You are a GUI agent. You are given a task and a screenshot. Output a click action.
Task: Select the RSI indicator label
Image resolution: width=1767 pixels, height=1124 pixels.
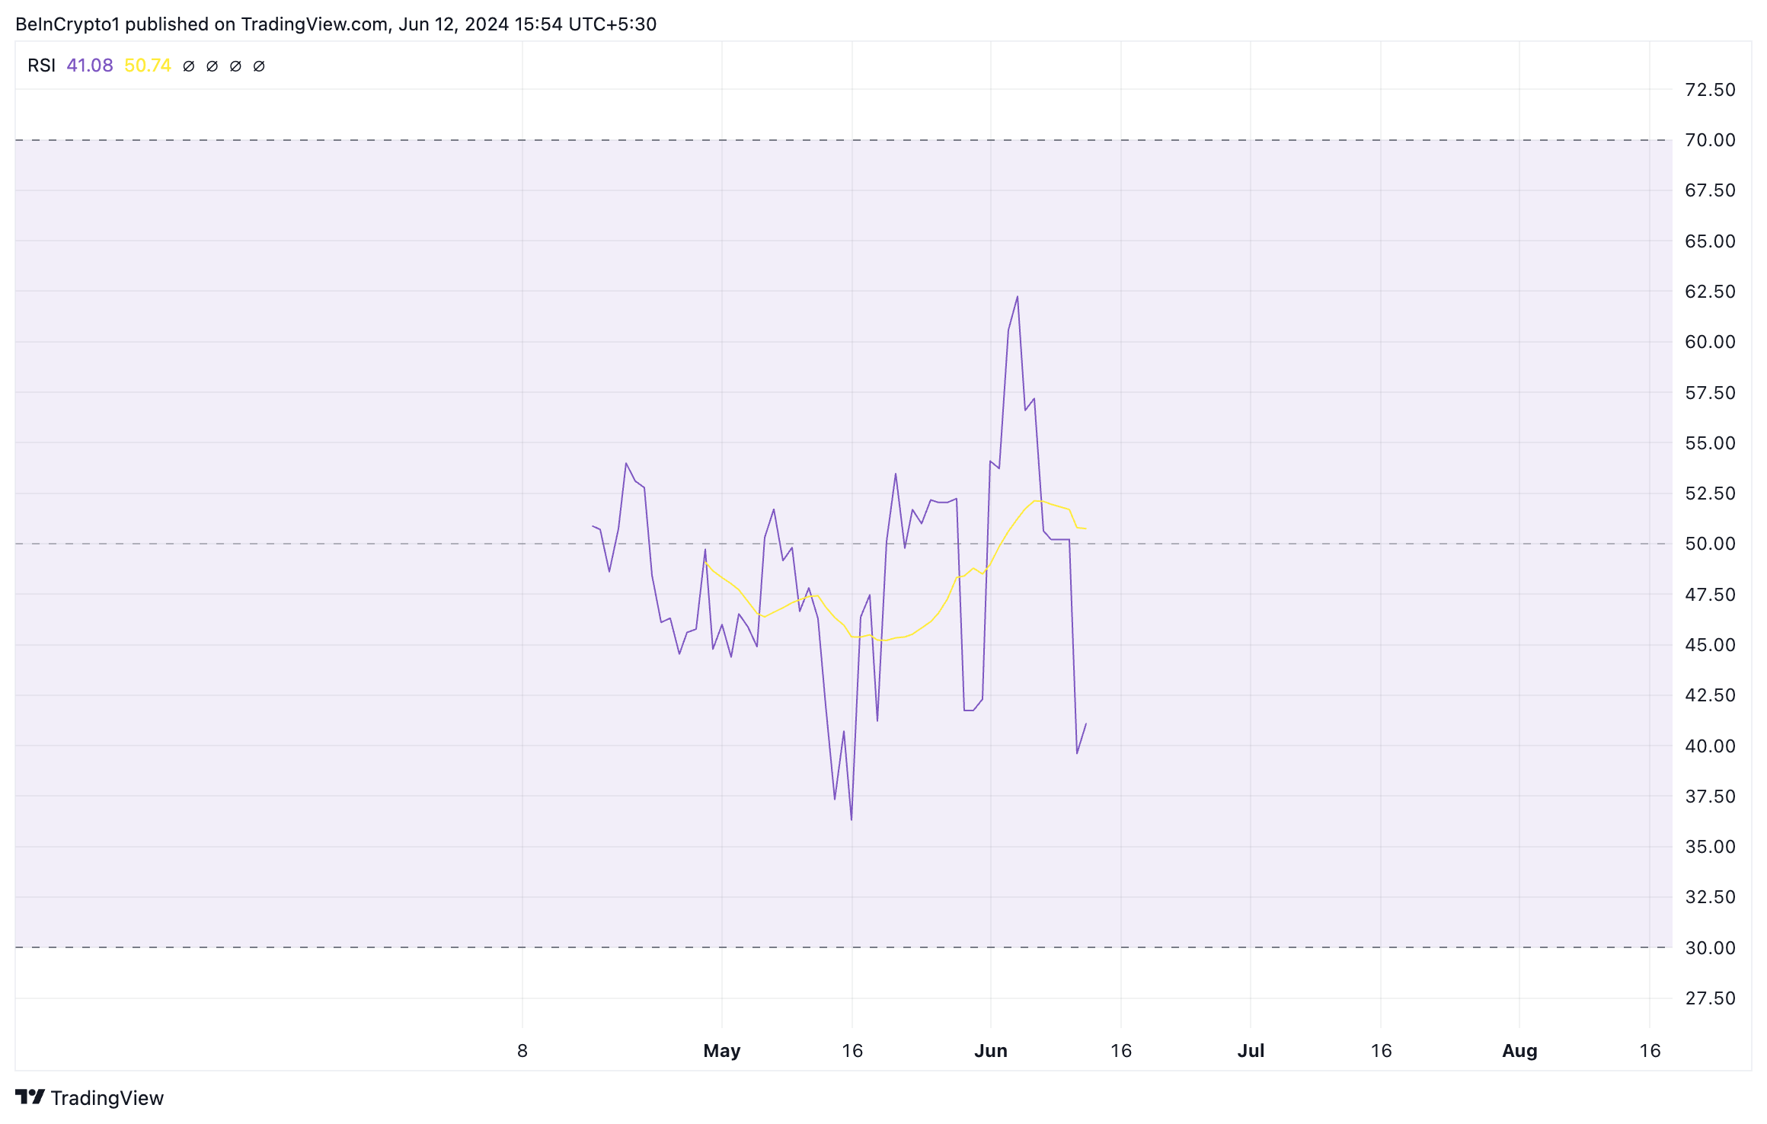pyautogui.click(x=41, y=65)
